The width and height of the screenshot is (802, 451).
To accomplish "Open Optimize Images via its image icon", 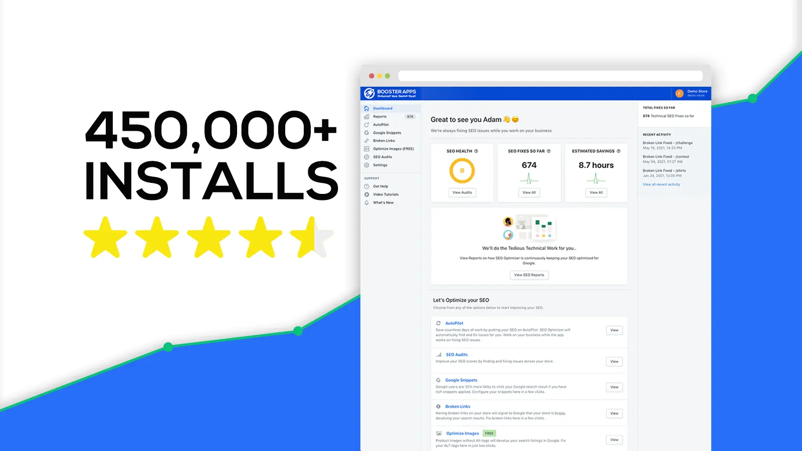I will click(x=366, y=149).
